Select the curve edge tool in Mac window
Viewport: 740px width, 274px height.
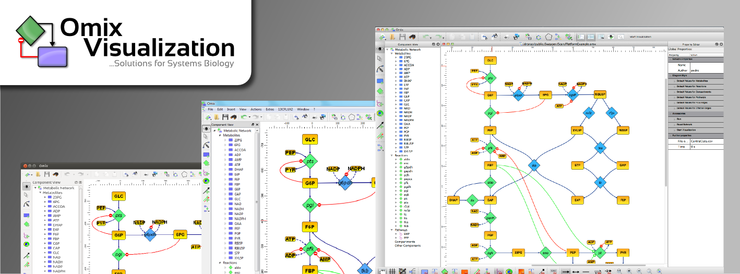pyautogui.click(x=380, y=69)
